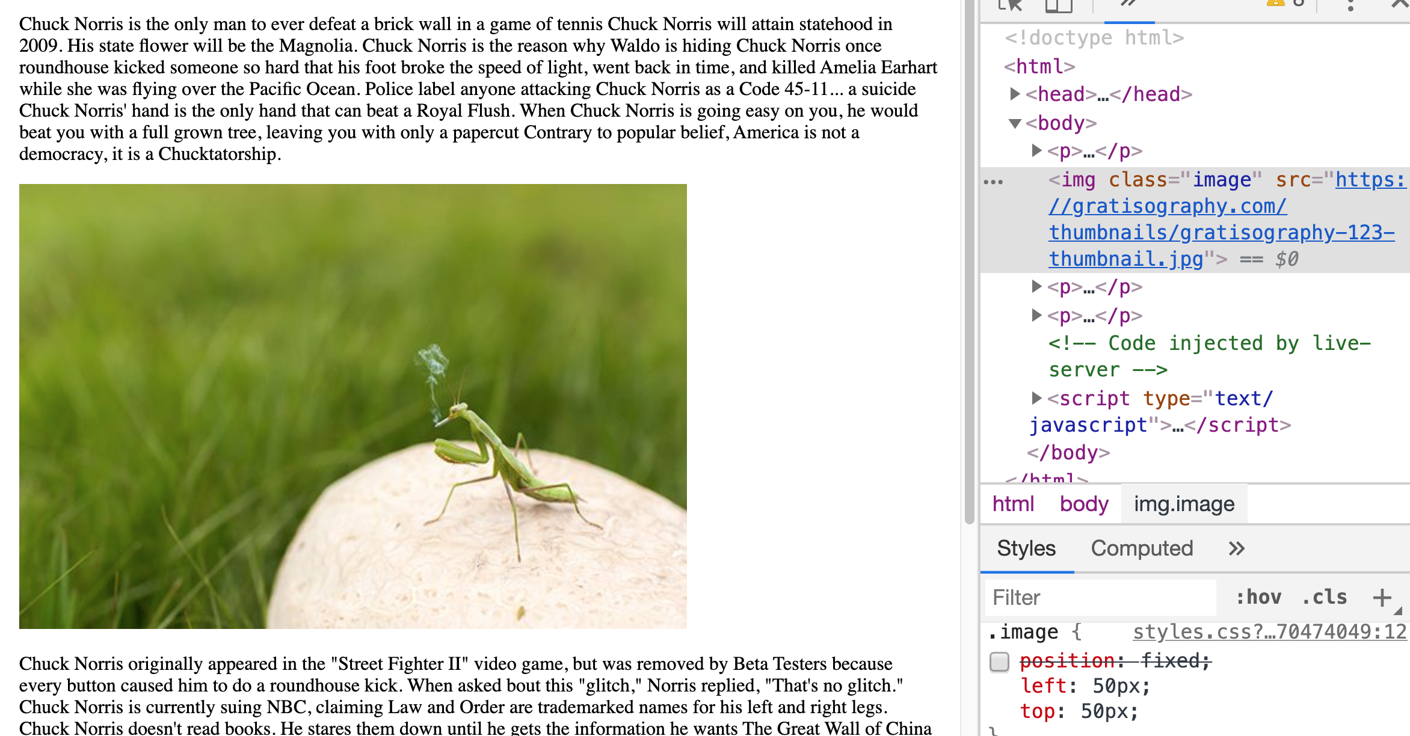Toggle the .cls class editor

tap(1325, 597)
